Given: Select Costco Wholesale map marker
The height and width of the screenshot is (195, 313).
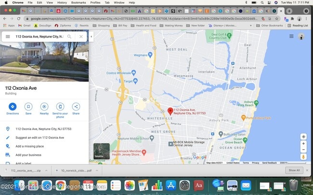Looking at the screenshot, I should point(134,73).
